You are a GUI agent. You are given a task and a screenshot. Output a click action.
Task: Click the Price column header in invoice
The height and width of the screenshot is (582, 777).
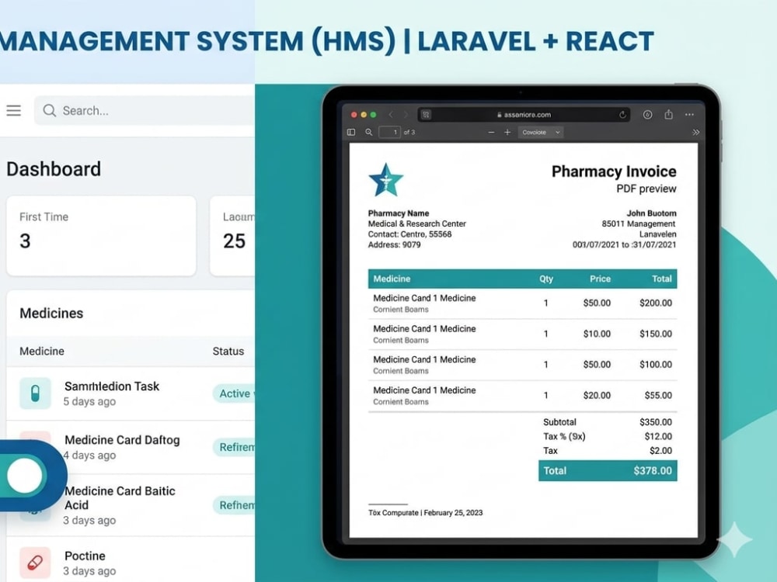click(600, 279)
